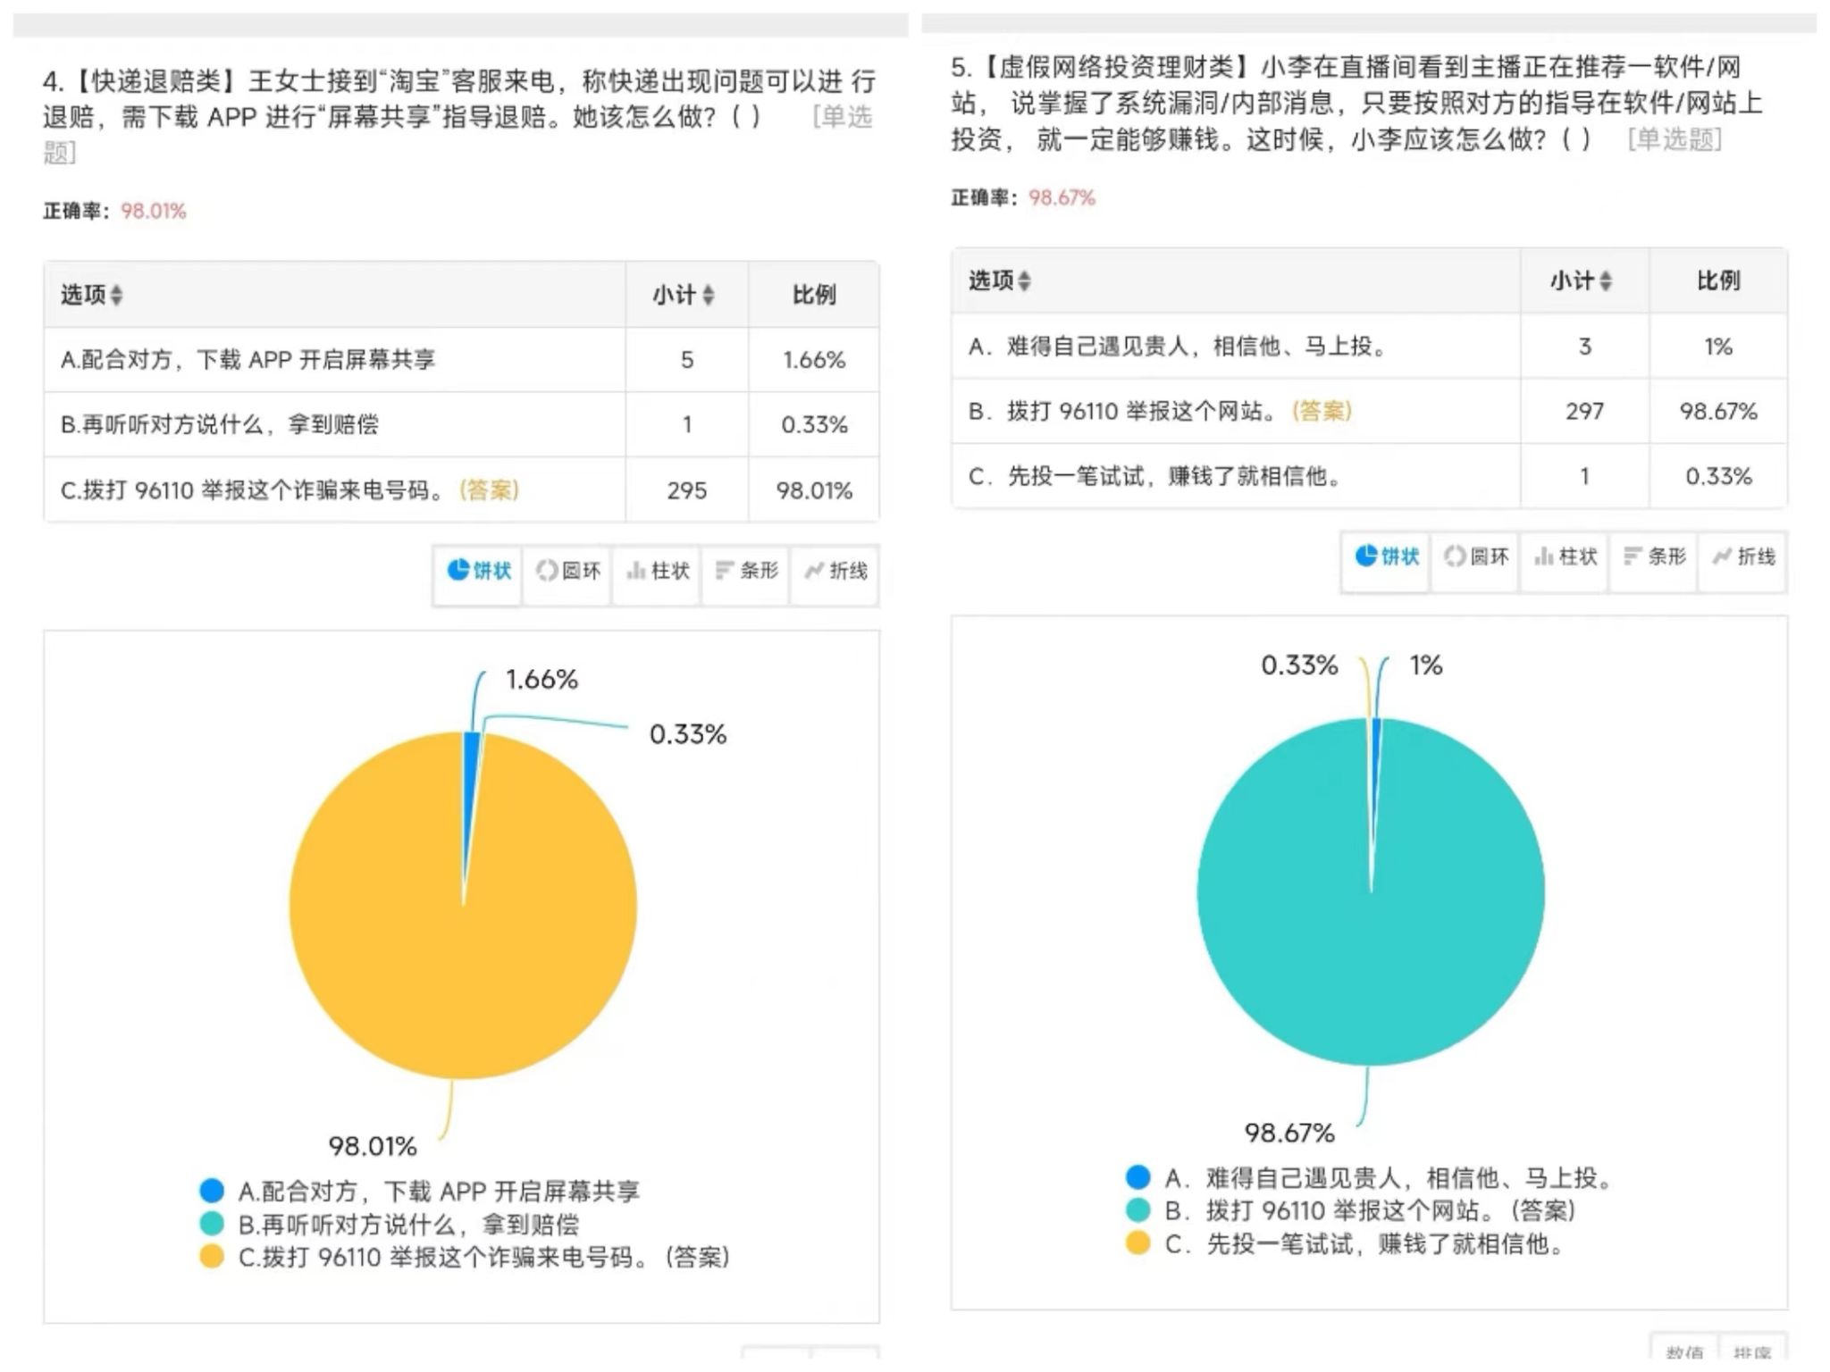
Task: Switch question 4 chart to donut (圆环)
Action: [x=568, y=572]
